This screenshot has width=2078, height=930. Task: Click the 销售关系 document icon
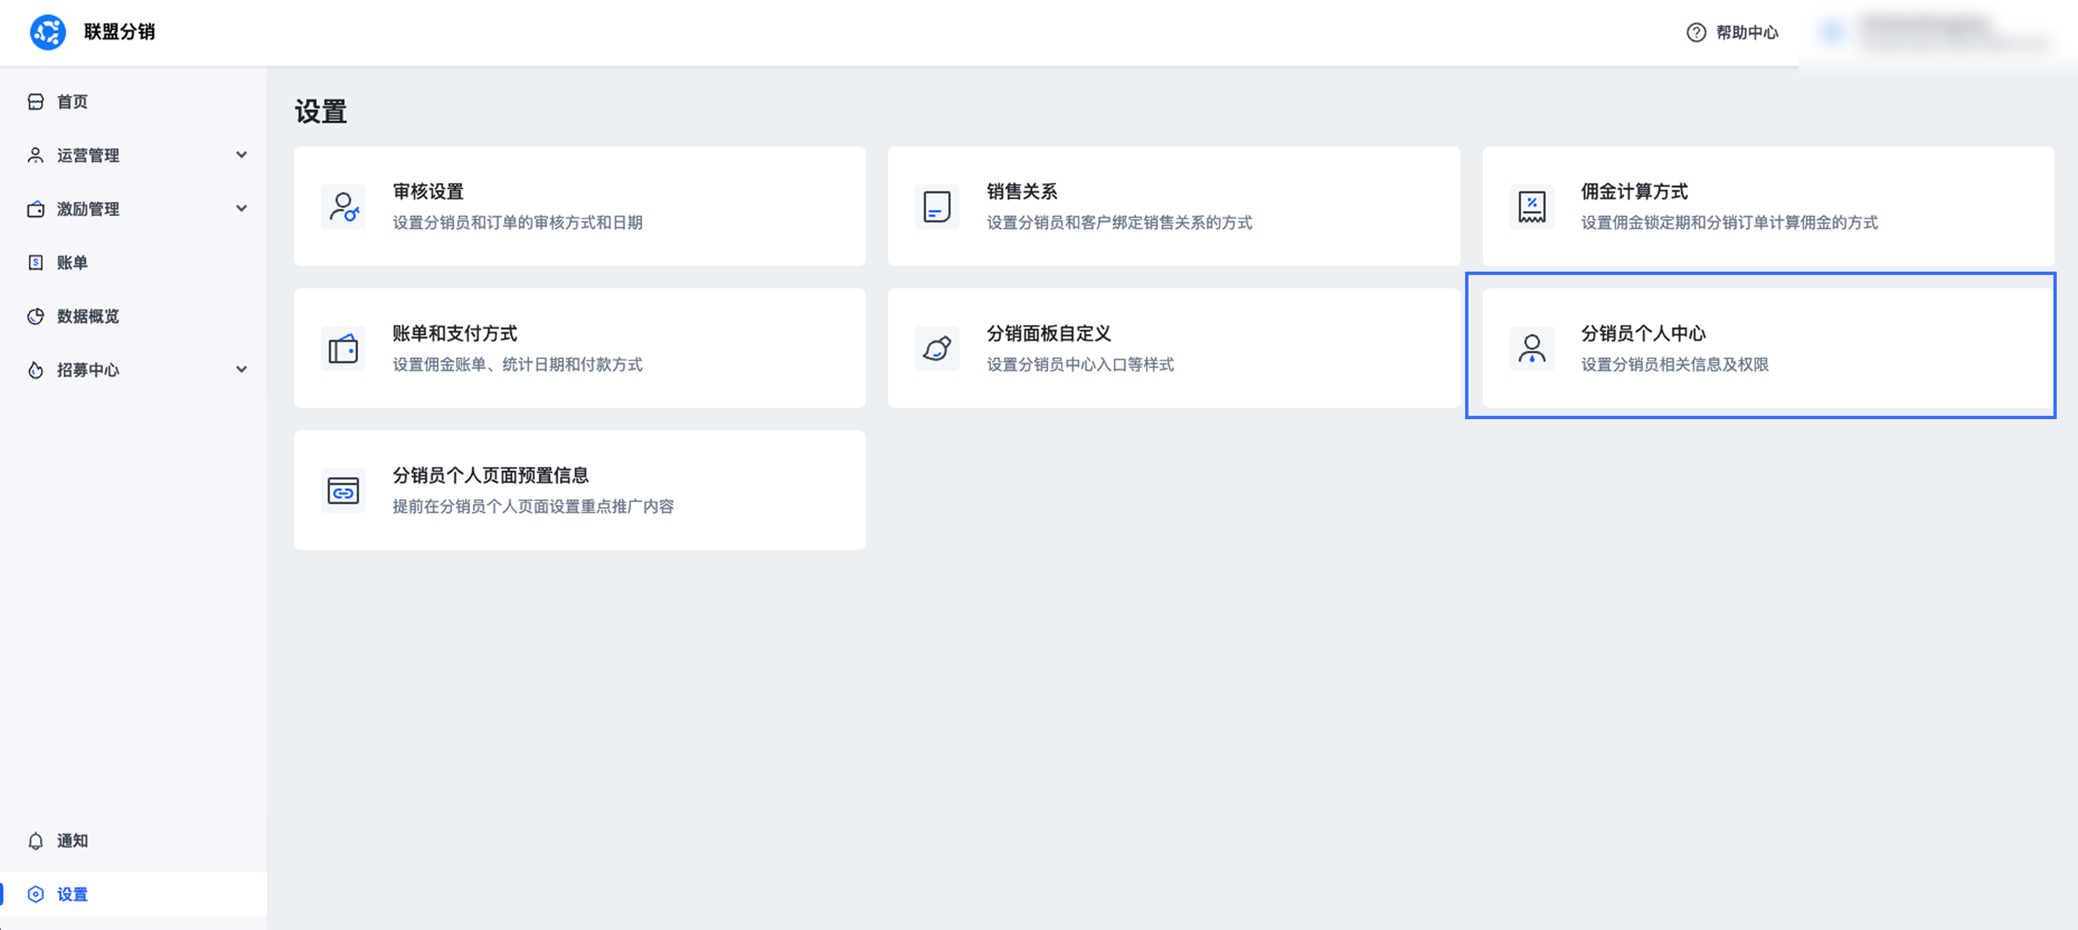pyautogui.click(x=937, y=207)
